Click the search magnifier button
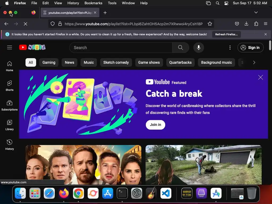 180,48
